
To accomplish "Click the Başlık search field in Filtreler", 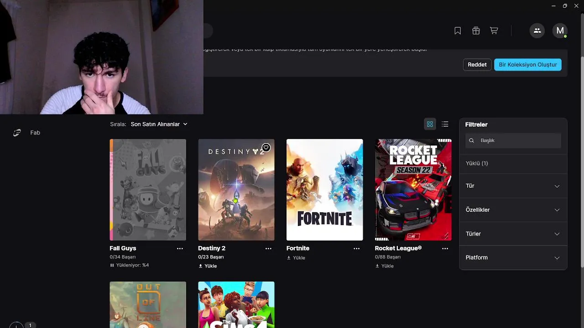I will [513, 140].
